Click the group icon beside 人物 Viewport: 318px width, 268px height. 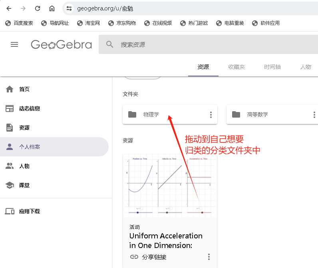(x=10, y=166)
